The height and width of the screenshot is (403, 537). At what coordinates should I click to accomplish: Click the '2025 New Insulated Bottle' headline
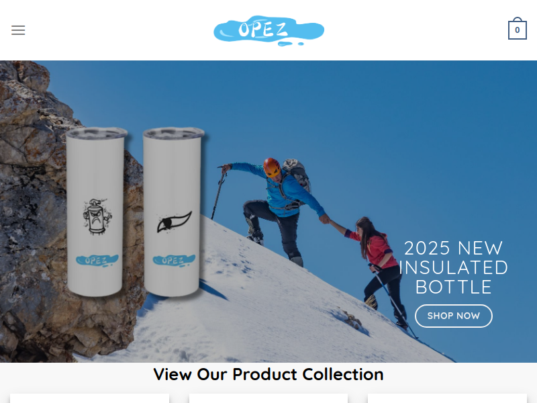454,267
